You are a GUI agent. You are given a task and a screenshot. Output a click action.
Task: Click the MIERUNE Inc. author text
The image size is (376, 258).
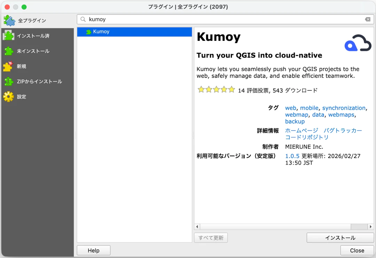click(x=304, y=146)
